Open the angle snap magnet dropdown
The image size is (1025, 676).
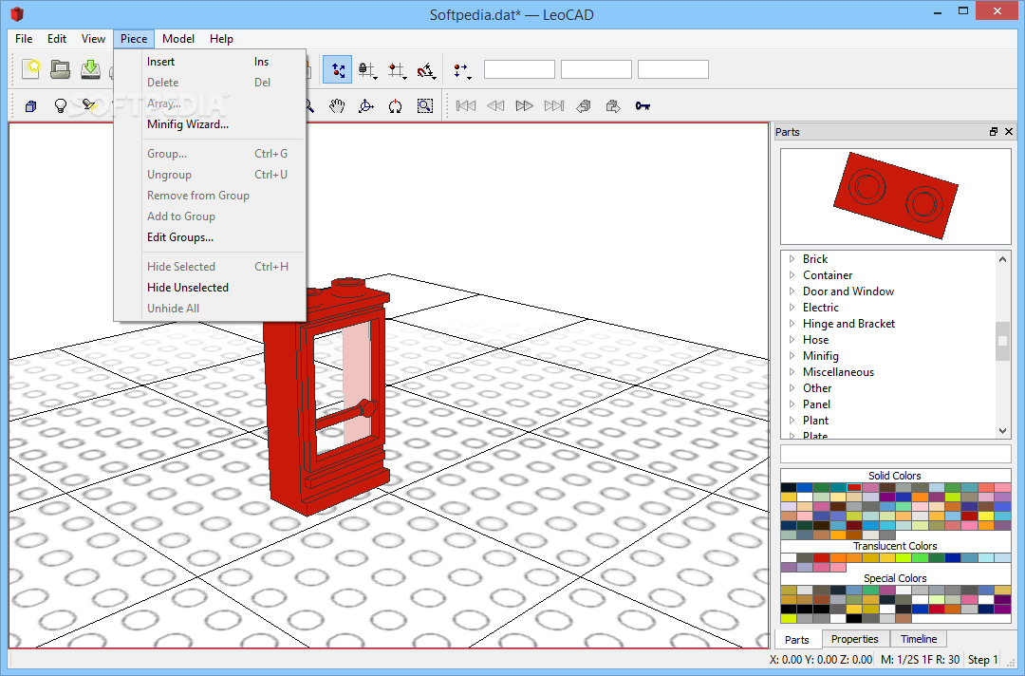[427, 70]
